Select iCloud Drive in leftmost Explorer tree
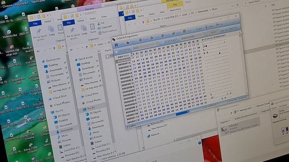 pyautogui.click(x=57, y=97)
